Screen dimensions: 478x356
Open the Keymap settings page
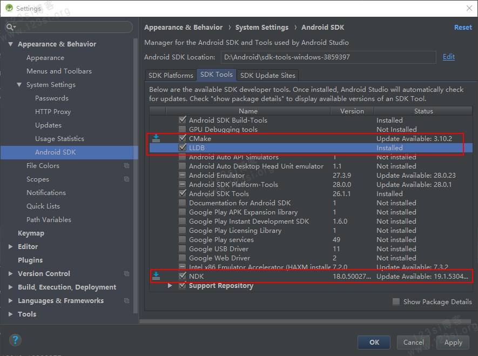31,233
